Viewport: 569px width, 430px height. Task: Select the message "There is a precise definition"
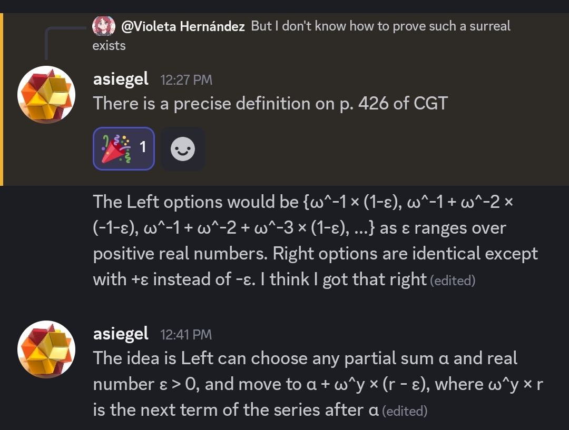[270, 104]
